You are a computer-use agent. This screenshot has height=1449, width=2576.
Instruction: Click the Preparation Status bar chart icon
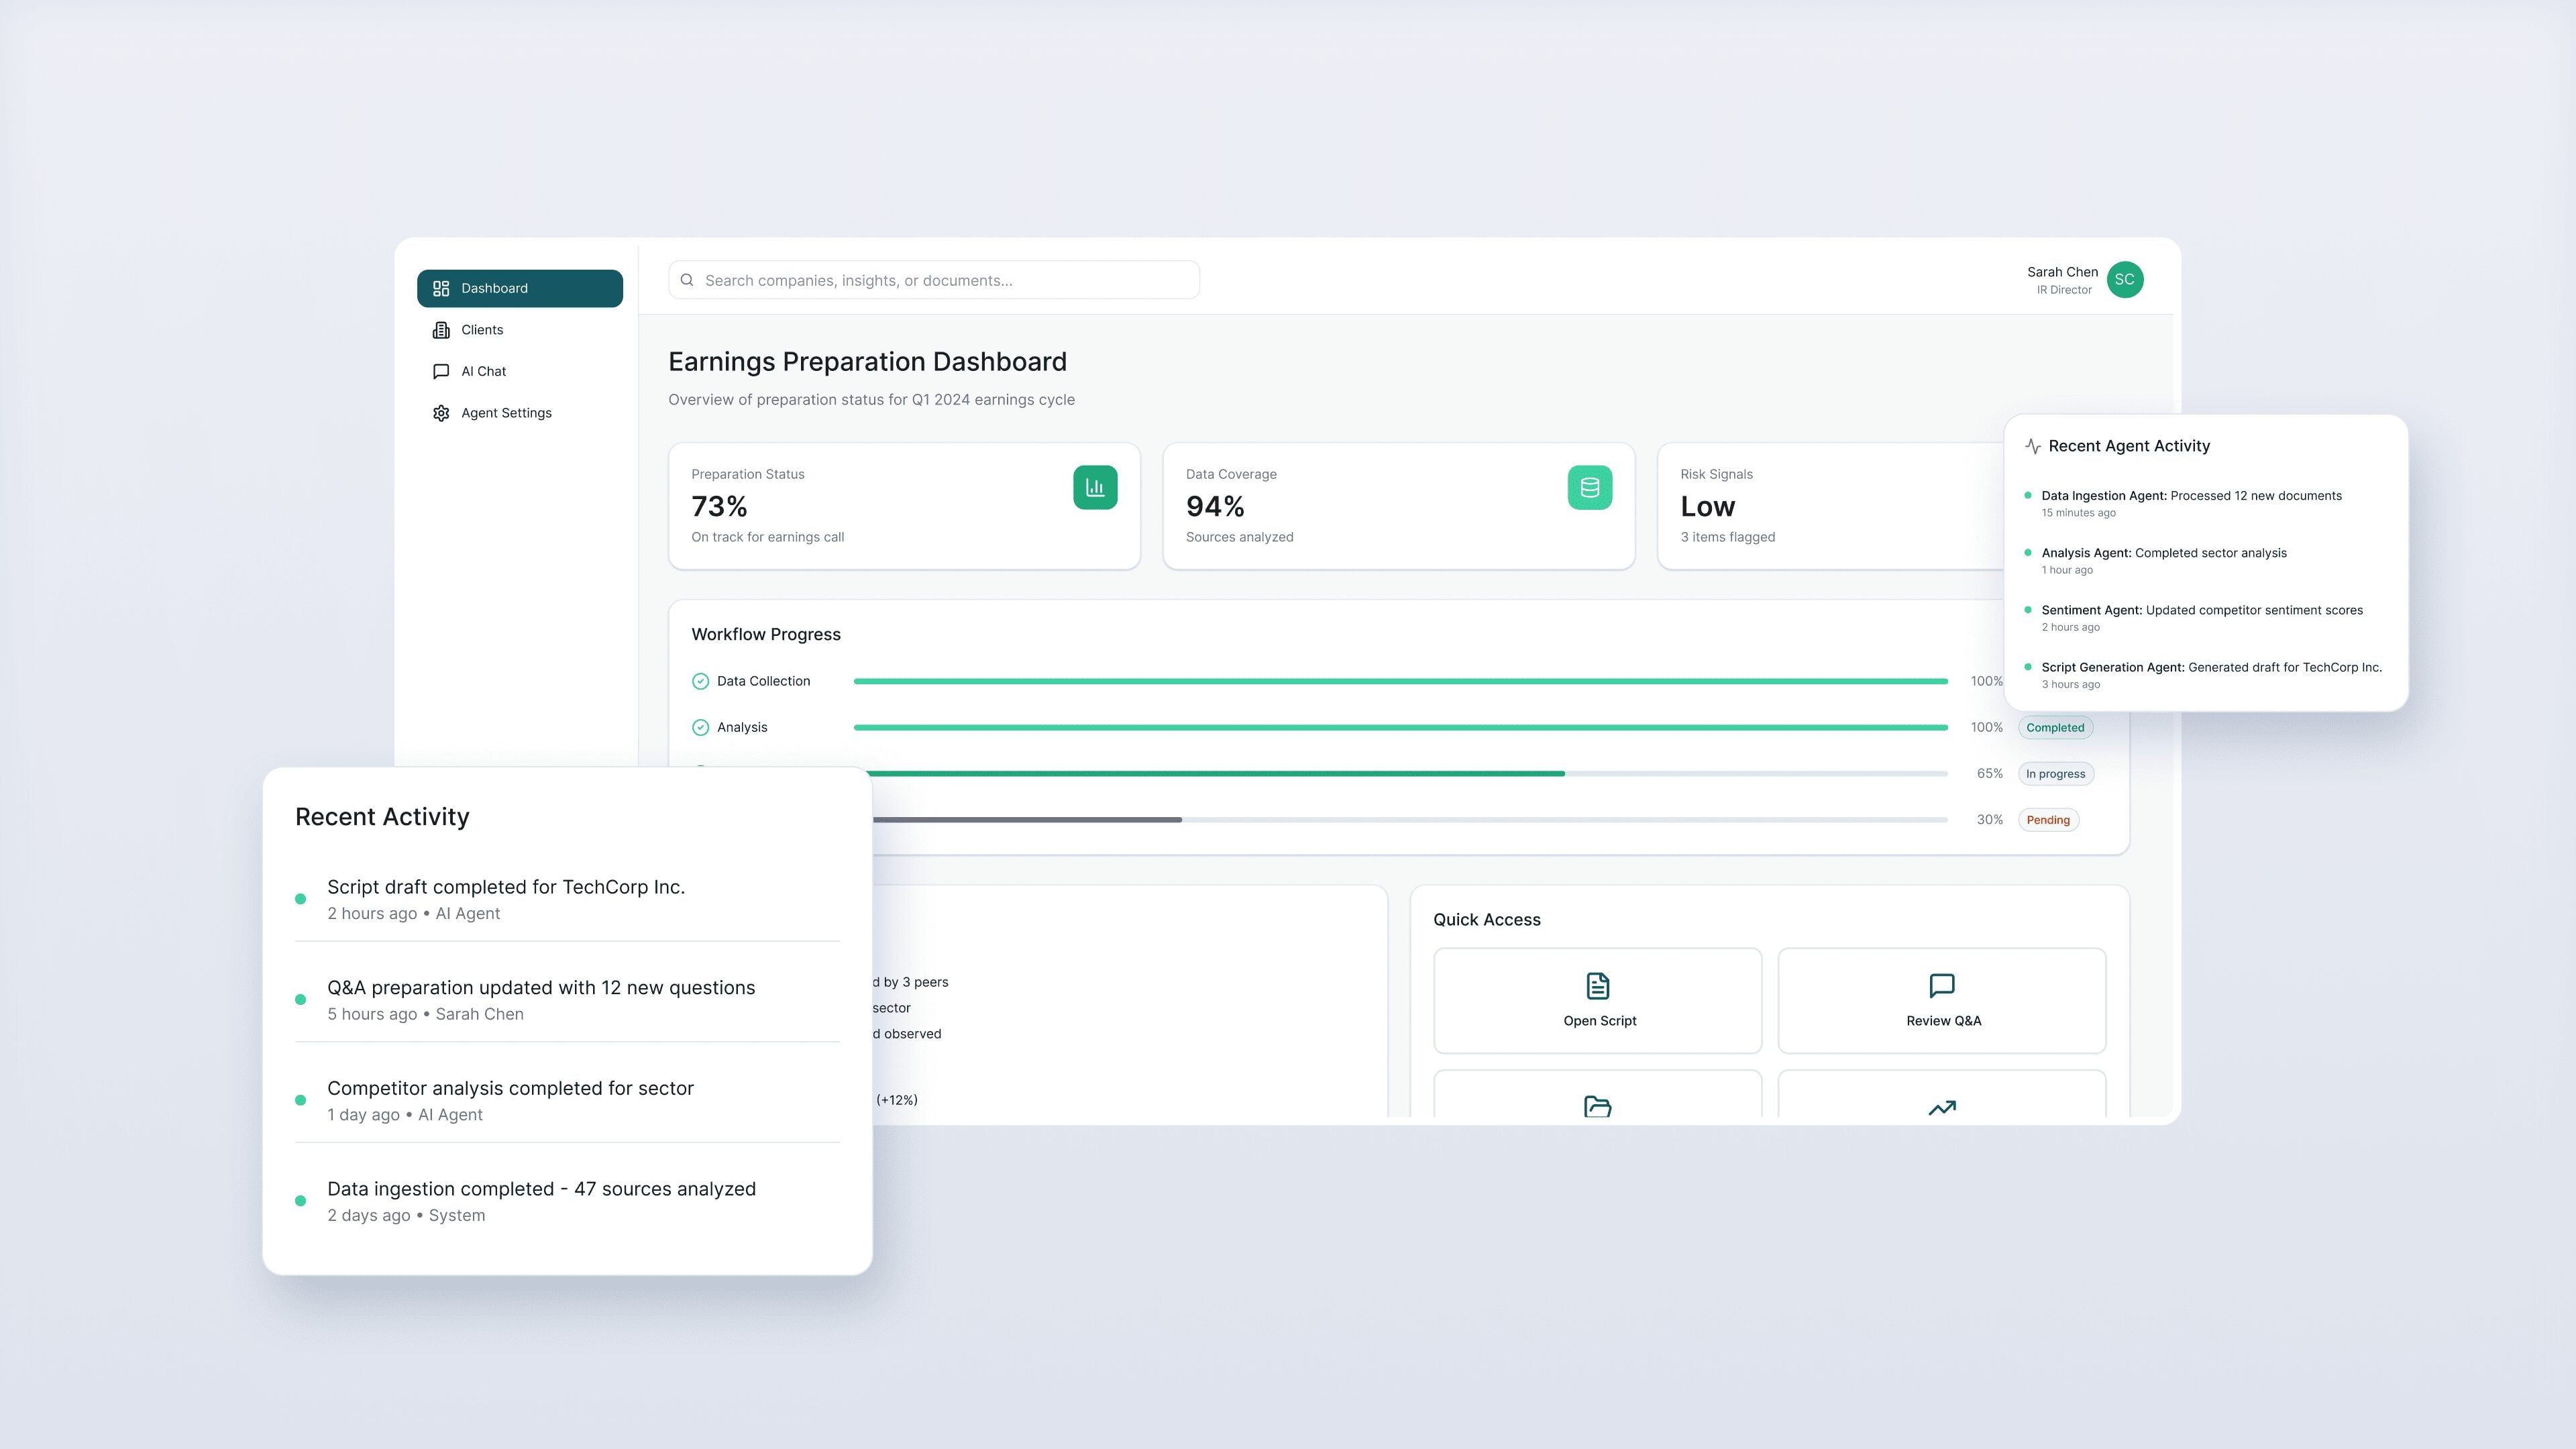pos(1095,487)
